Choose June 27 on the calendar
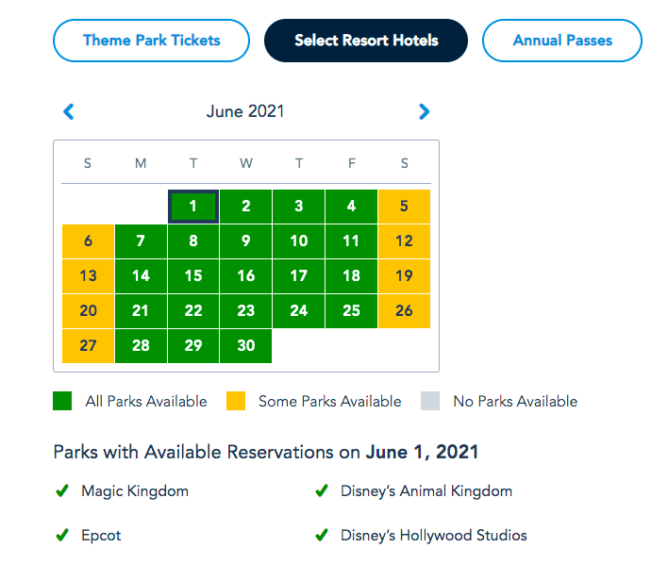Viewport: 668px width, 564px height. (88, 345)
